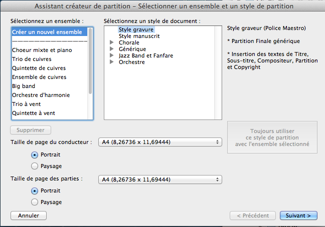
Task: Choose Portrait for parts page size
Action: point(34,191)
